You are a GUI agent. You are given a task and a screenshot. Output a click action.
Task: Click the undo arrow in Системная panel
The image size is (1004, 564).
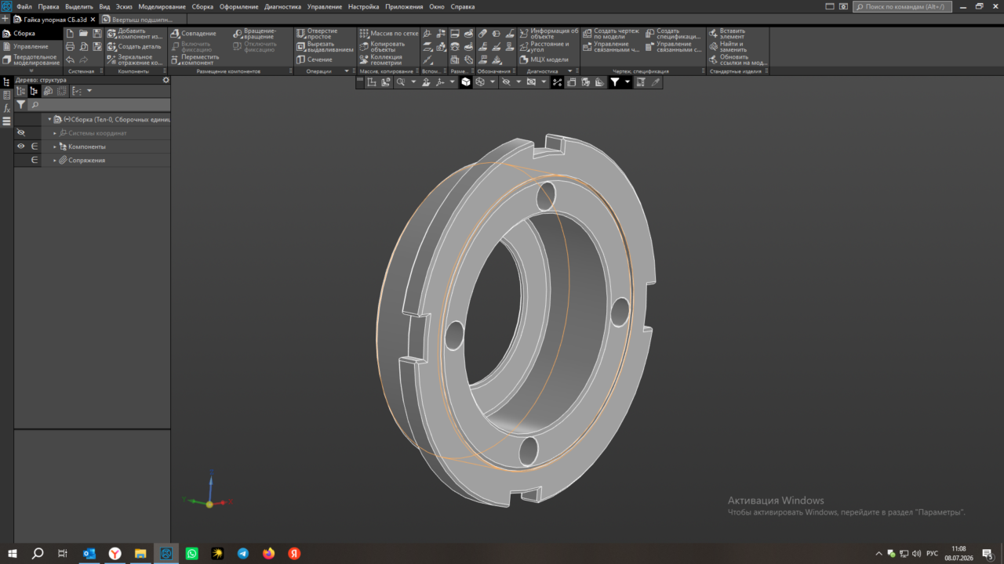point(71,60)
